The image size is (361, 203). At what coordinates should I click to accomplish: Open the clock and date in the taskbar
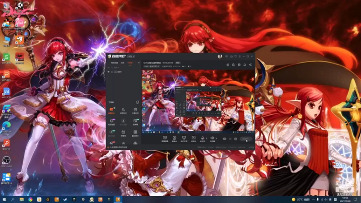pos(345,199)
